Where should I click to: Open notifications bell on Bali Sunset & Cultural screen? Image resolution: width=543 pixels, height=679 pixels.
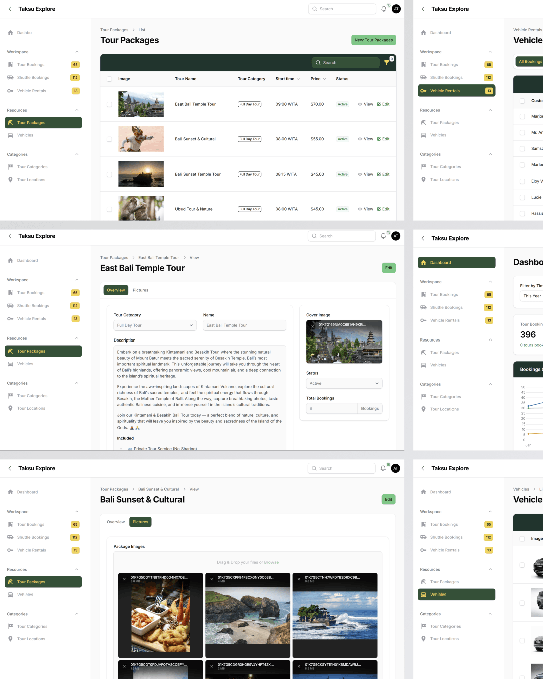(x=383, y=468)
